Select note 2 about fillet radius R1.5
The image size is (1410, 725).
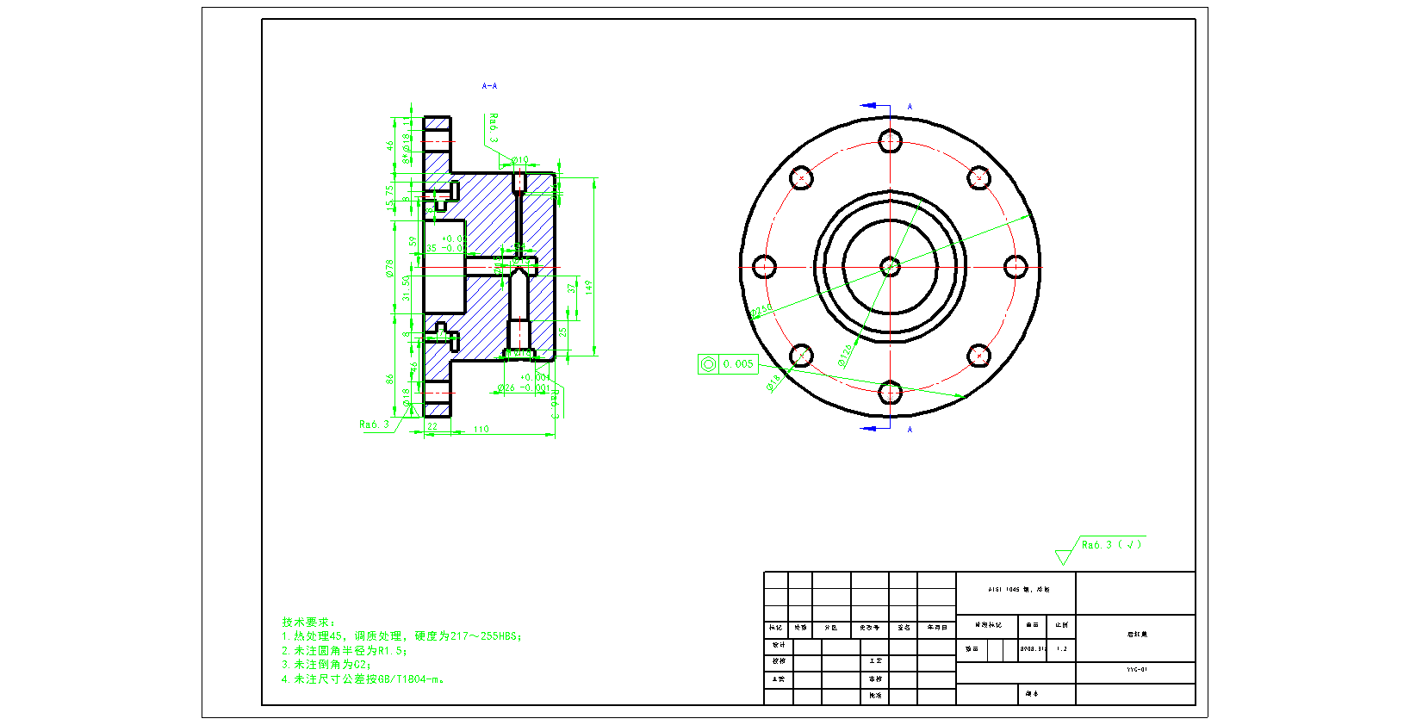(x=345, y=651)
